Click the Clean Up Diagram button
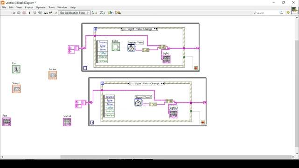The width and height of the screenshot is (299, 168). 118,13
